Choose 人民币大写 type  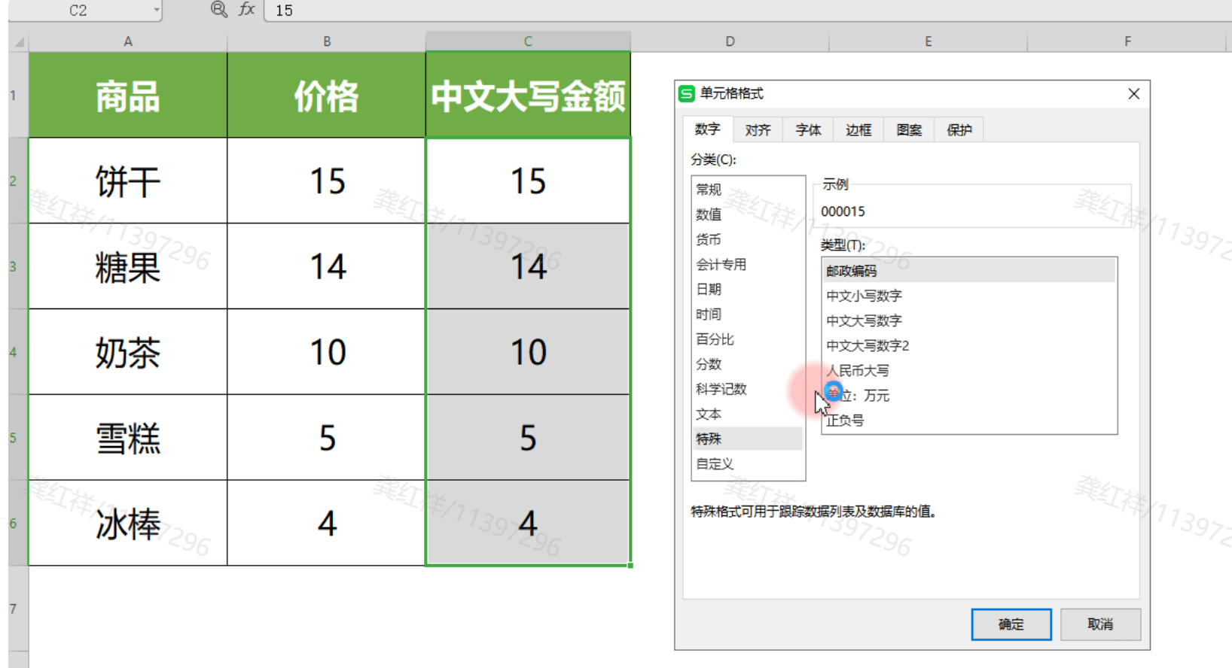(x=968, y=370)
